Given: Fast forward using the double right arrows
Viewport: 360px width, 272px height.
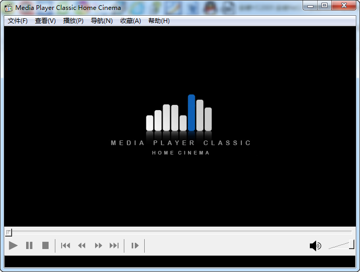Looking at the screenshot, I should 98,245.
